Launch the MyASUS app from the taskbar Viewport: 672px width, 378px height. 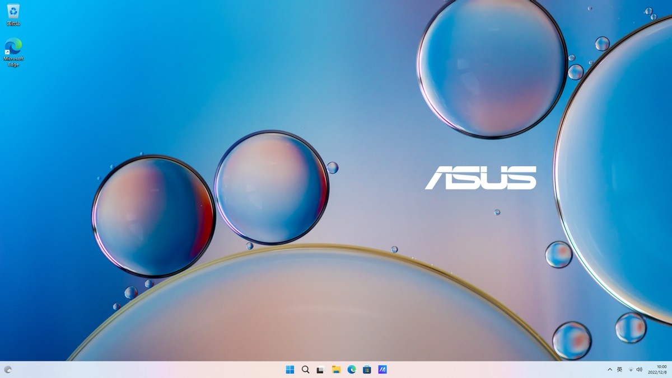click(x=382, y=370)
